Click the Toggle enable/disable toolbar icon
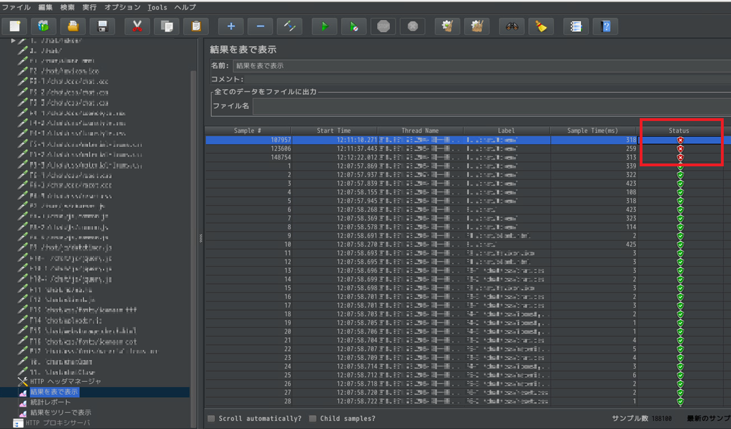This screenshot has width=731, height=429. click(289, 26)
